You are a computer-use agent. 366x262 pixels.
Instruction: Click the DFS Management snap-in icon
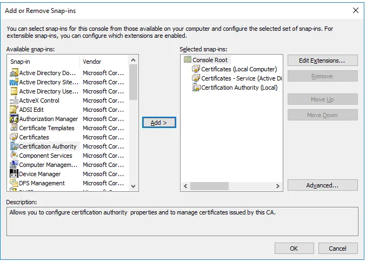(14, 183)
